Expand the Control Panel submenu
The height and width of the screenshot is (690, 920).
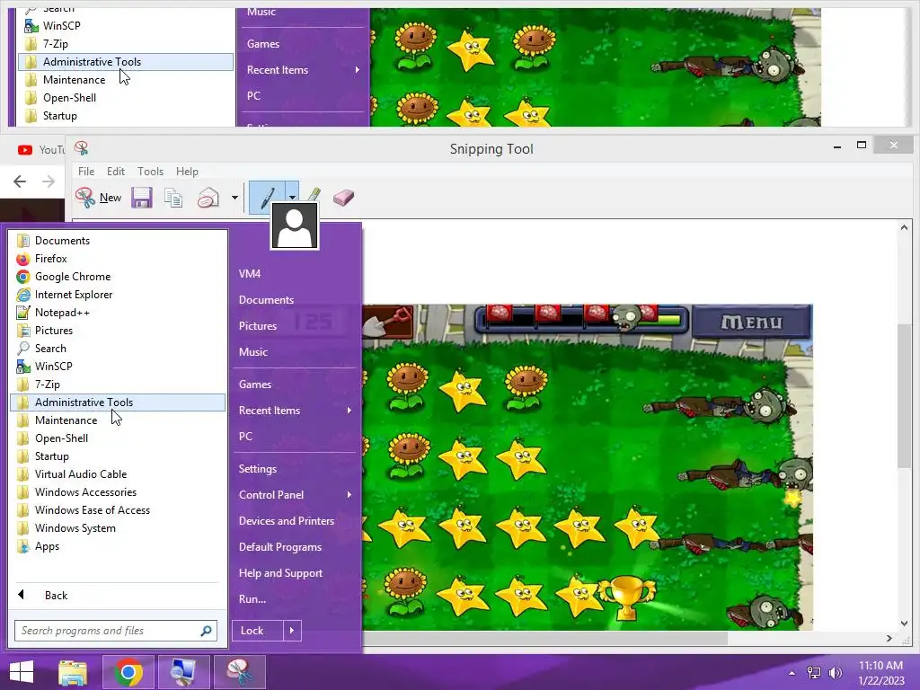coord(295,495)
